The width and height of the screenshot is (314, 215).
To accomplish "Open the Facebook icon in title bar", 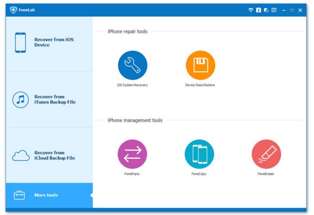I will click(x=259, y=10).
